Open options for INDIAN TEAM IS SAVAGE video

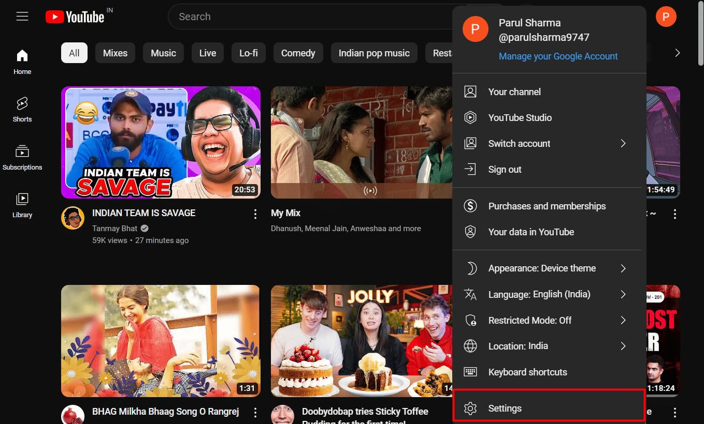255,214
